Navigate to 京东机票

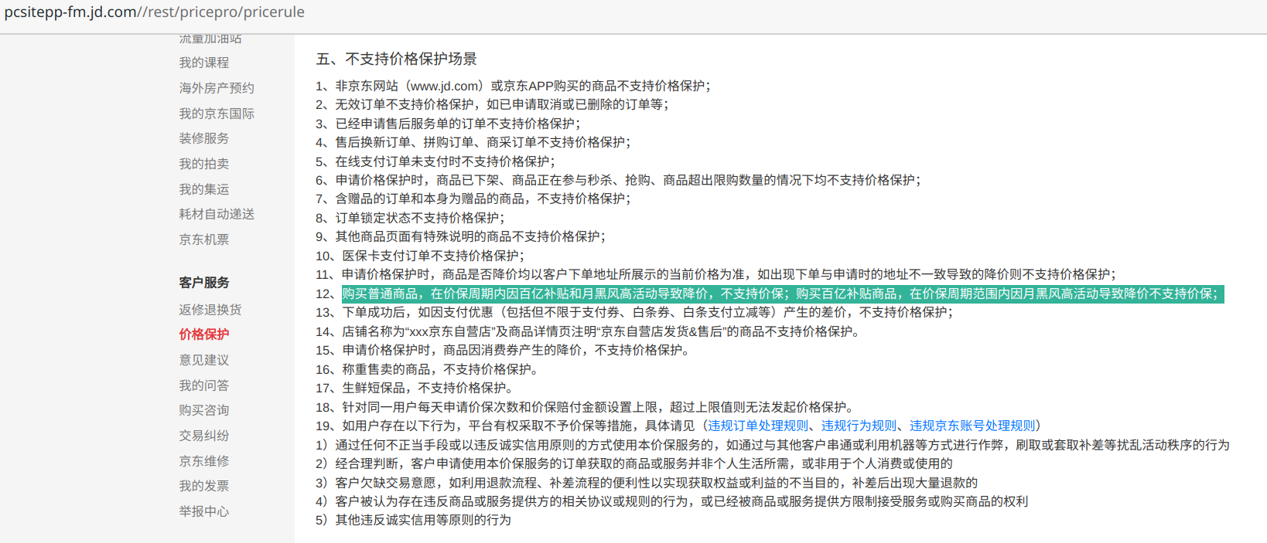click(x=203, y=239)
